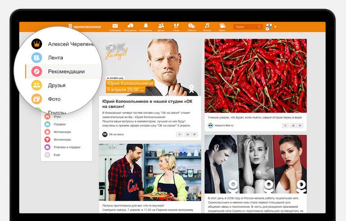
Task: Open the Лента menu label
Action: 55,58
